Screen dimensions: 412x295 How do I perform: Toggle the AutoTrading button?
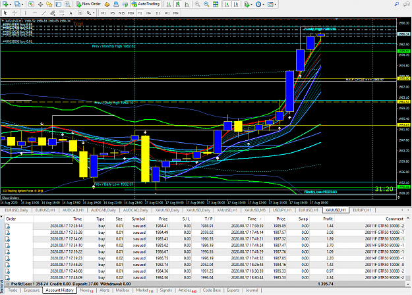pos(145,4)
